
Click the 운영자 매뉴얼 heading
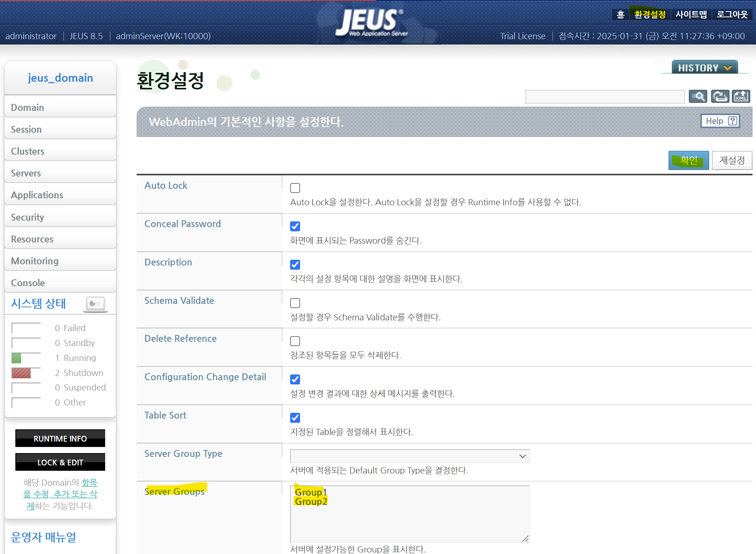click(x=43, y=537)
